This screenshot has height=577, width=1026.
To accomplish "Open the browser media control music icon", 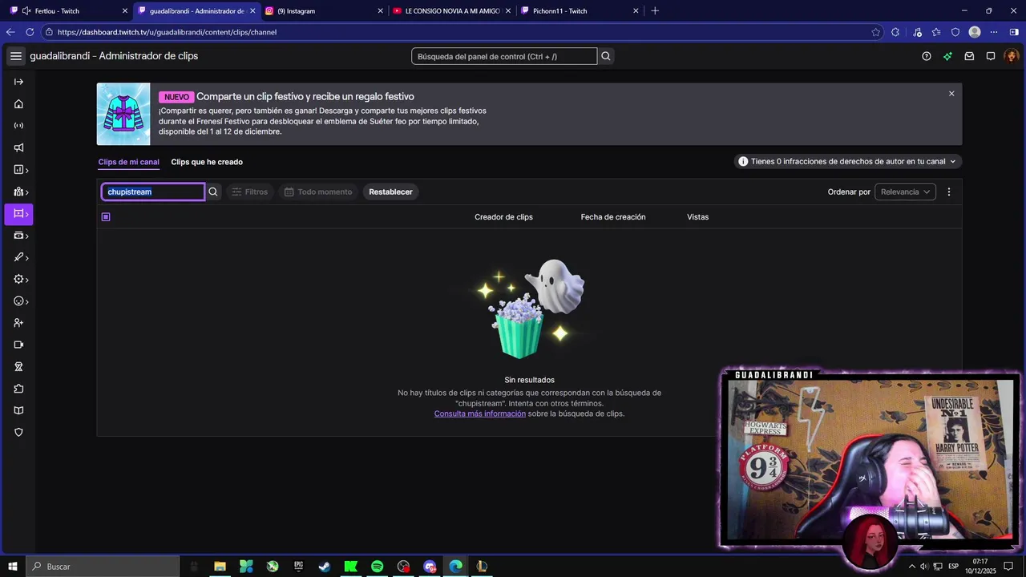I will coord(917,32).
